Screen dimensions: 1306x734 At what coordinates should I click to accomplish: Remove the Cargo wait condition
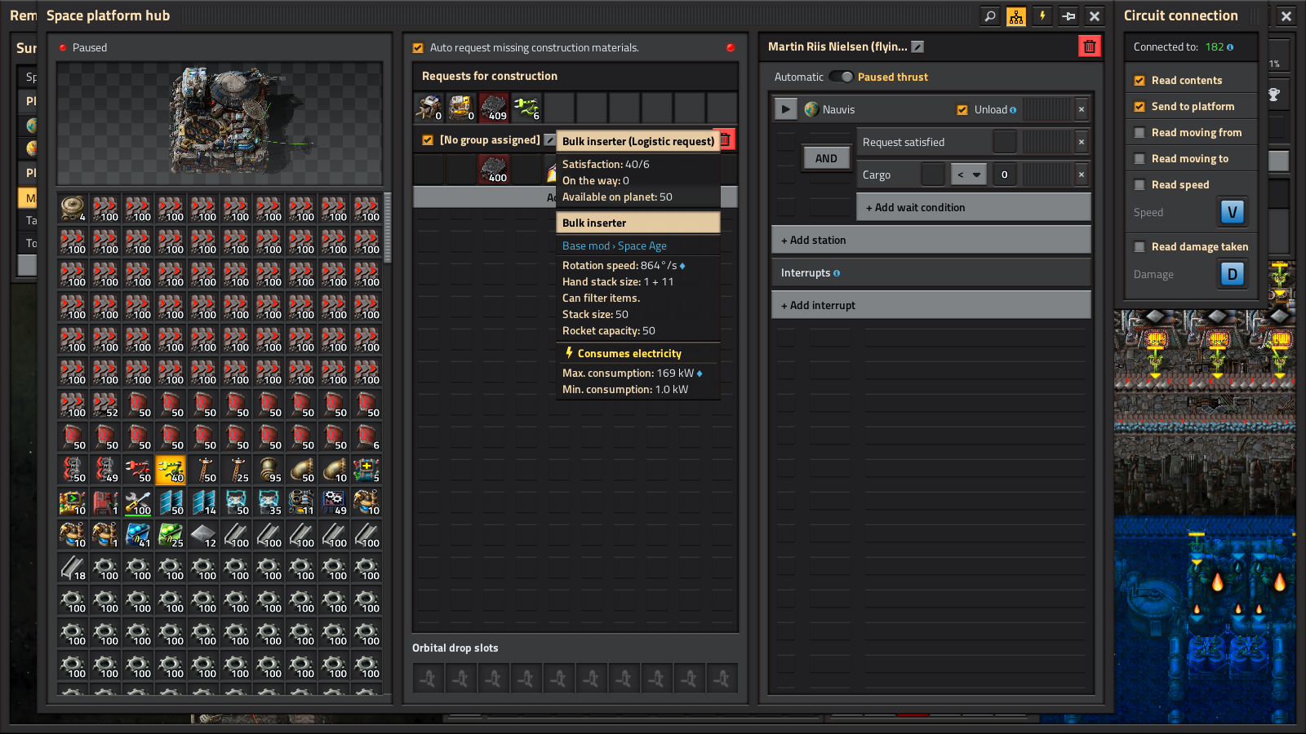pos(1082,175)
